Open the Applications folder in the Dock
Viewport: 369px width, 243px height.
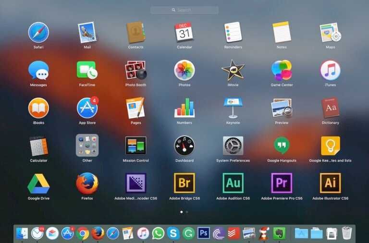301,233
